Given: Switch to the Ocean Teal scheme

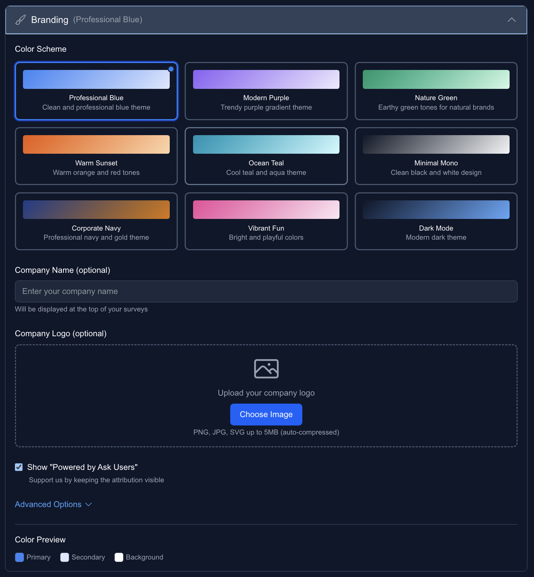Looking at the screenshot, I should 266,156.
